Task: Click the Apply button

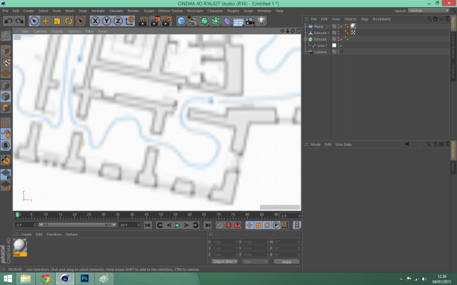Action: (286, 261)
